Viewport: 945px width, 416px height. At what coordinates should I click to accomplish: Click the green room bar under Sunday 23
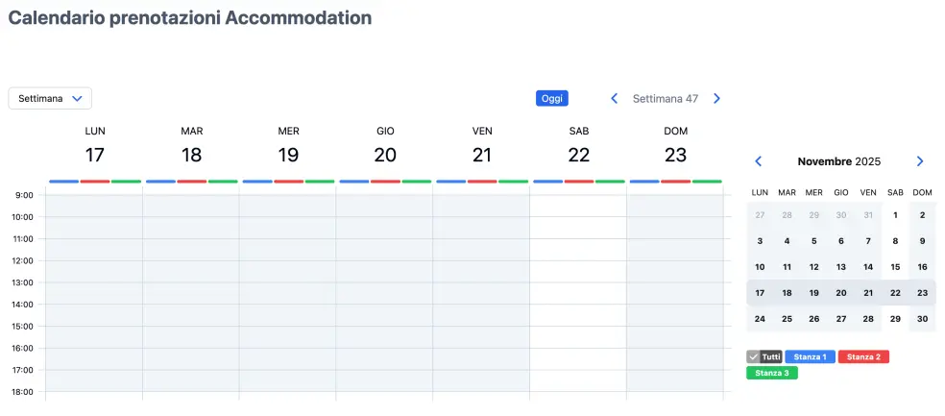pyautogui.click(x=707, y=181)
